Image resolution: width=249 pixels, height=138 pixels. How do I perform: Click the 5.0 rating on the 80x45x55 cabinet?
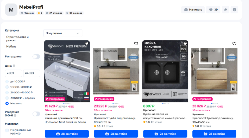[97, 126]
